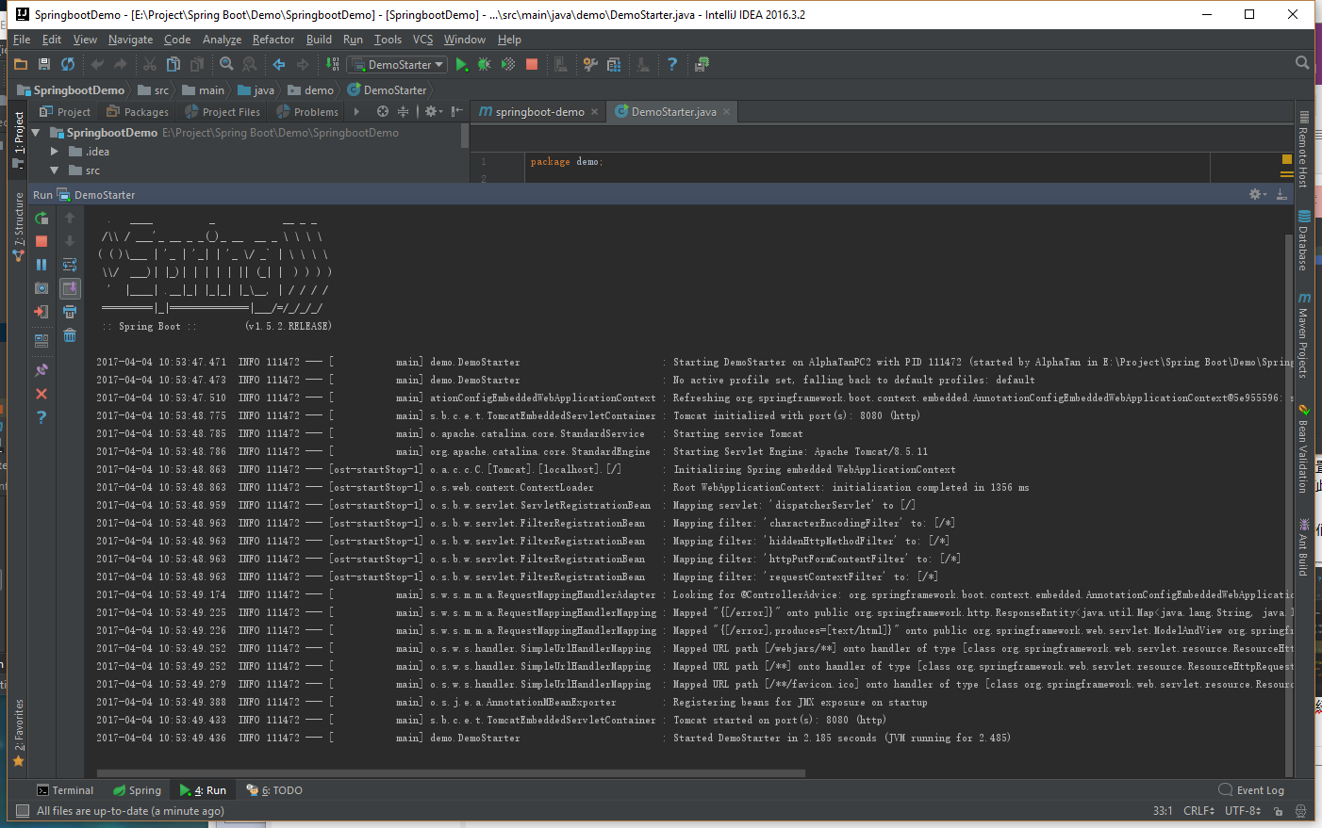Open the Spring tool window

coord(137,790)
